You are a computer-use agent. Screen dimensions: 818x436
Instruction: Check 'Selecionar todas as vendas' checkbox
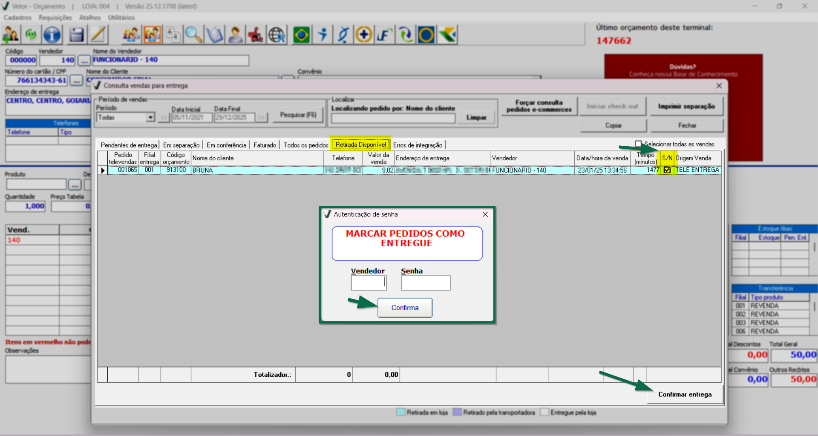tap(638, 144)
